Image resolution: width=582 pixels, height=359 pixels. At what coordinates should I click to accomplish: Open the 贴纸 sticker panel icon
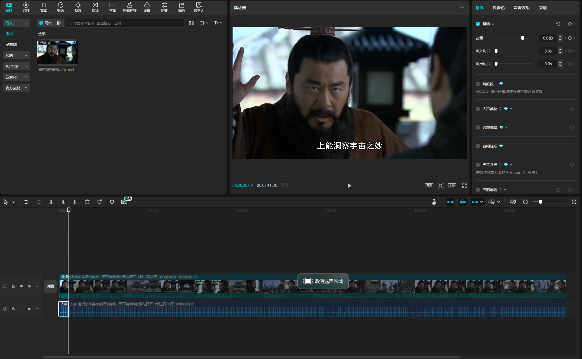click(x=60, y=7)
